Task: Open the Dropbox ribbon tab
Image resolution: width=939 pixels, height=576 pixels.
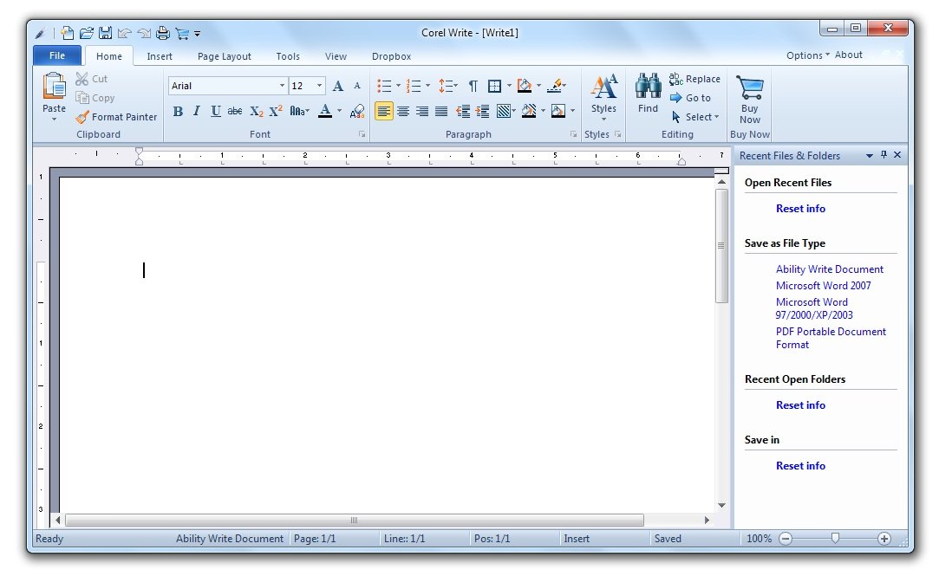Action: (x=391, y=56)
